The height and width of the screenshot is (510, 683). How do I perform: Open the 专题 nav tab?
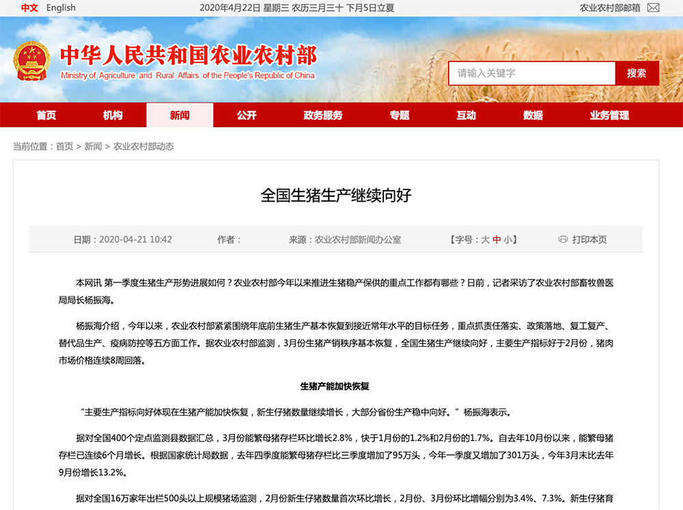(400, 115)
